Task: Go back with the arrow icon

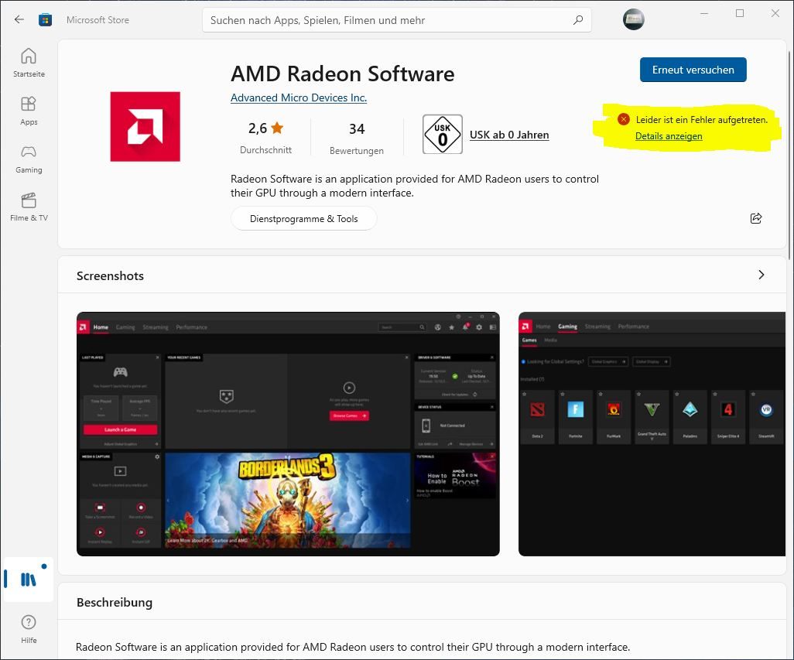Action: pyautogui.click(x=19, y=20)
